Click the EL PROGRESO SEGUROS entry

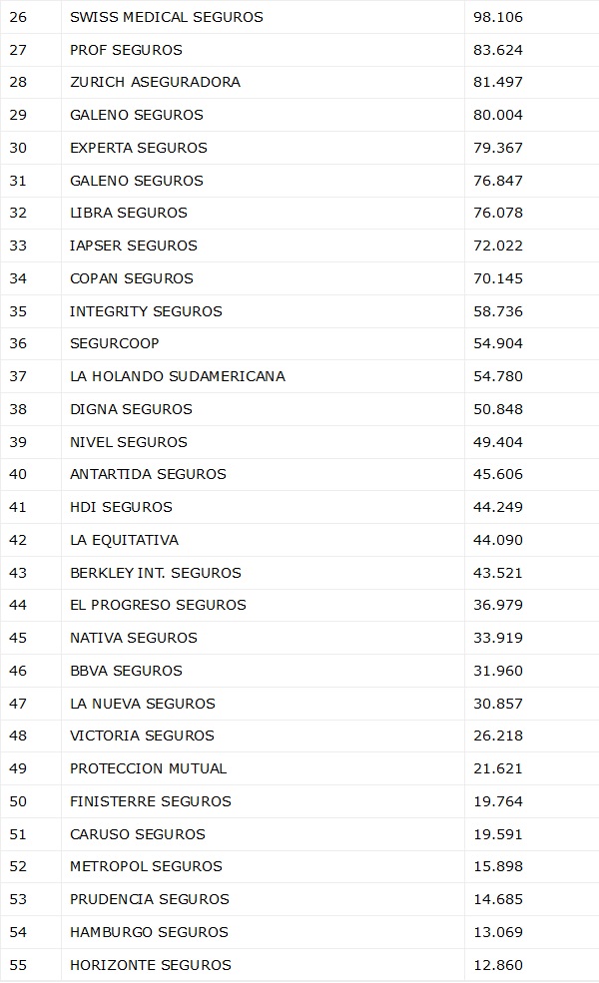click(158, 605)
